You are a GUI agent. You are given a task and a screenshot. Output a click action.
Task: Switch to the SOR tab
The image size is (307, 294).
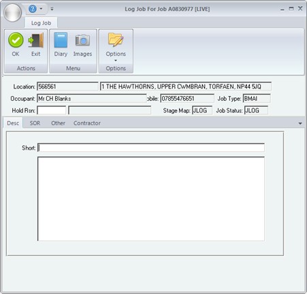(35, 123)
